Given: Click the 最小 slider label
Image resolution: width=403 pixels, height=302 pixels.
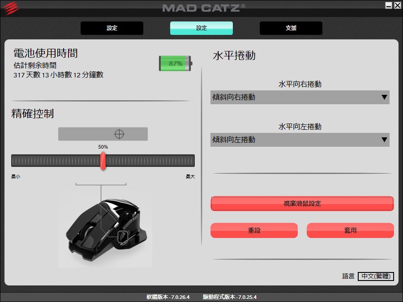Looking at the screenshot, I should (x=16, y=177).
